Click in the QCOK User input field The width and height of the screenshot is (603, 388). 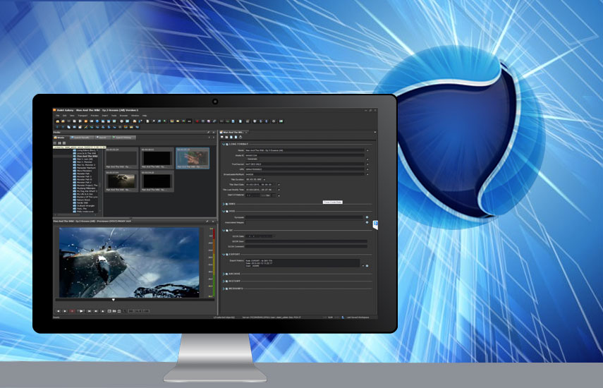(x=306, y=241)
